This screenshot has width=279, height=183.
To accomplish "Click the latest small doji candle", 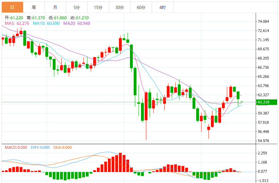I will click(x=242, y=102).
